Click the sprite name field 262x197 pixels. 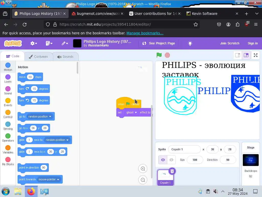point(184,149)
